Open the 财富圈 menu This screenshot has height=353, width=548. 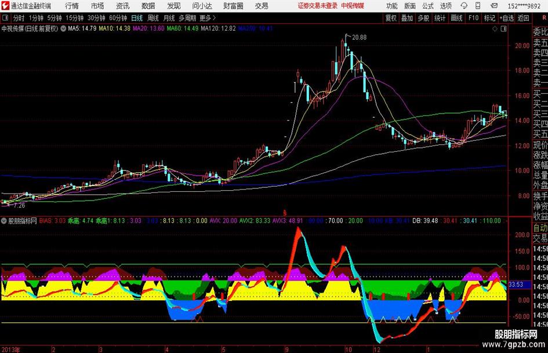pos(233,6)
